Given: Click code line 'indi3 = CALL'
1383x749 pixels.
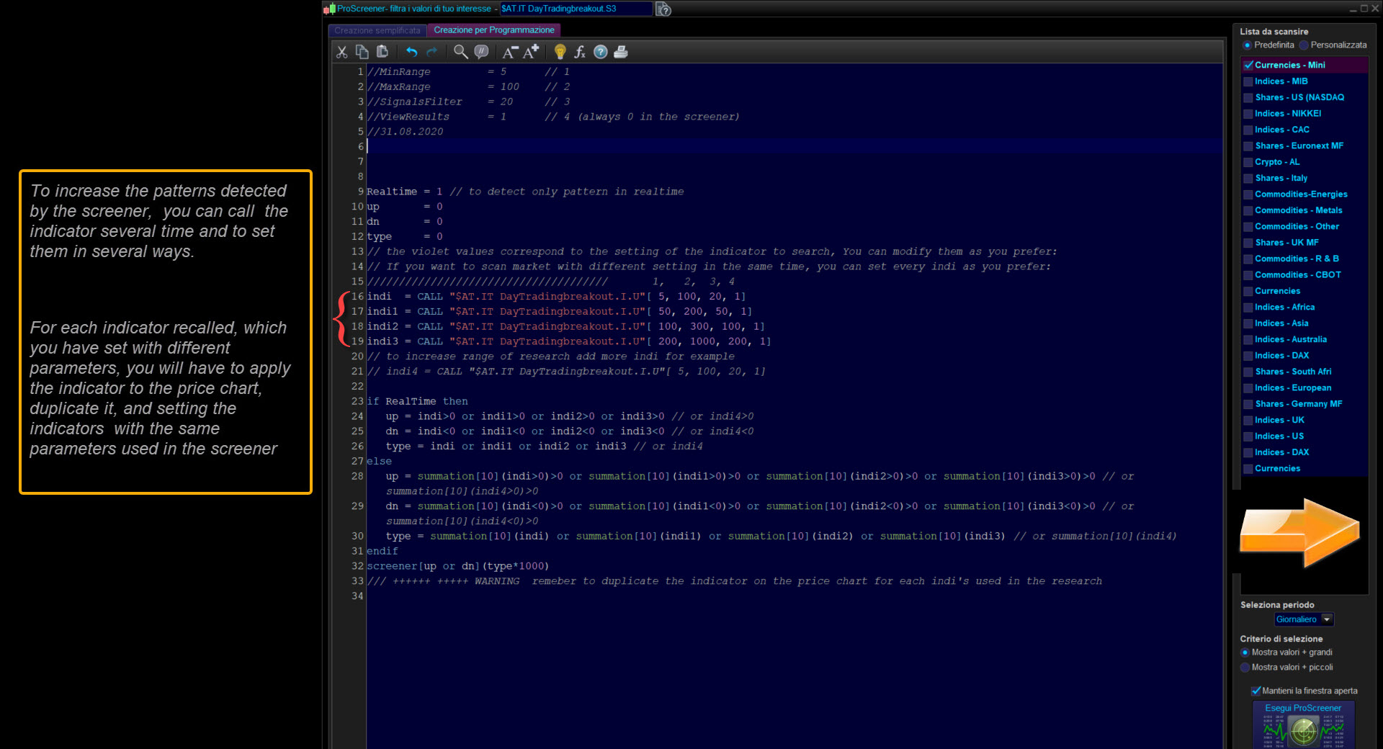Looking at the screenshot, I should (569, 342).
